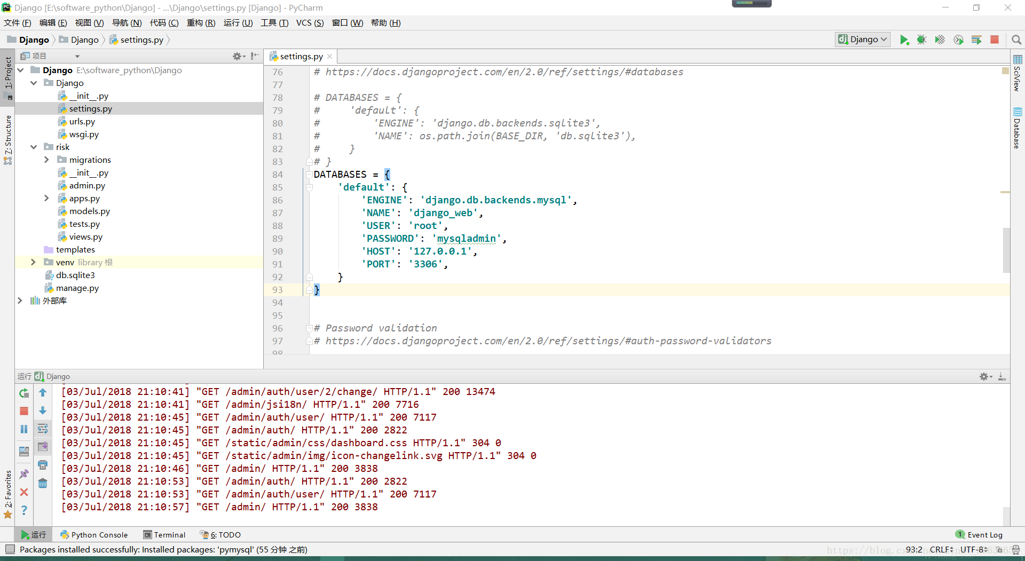Click the editor vertical scrollbar
The width and height of the screenshot is (1025, 561).
pyautogui.click(x=1006, y=250)
